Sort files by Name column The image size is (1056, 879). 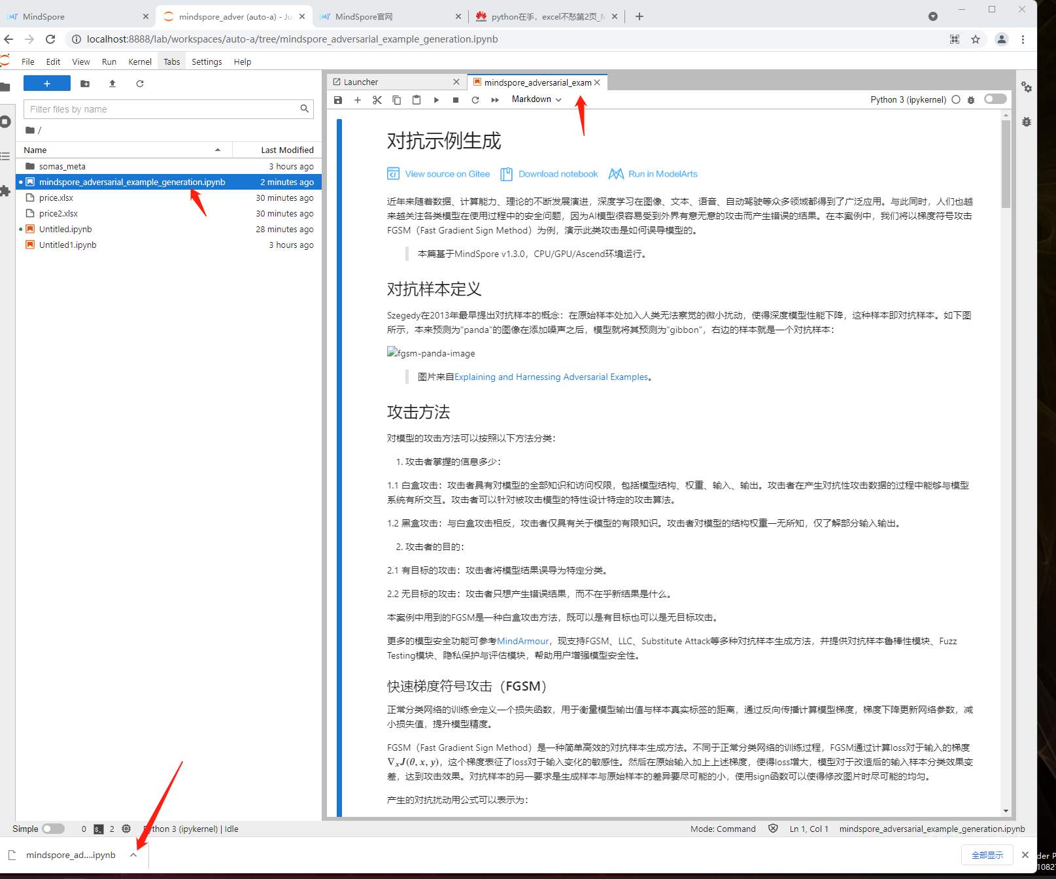coord(124,150)
